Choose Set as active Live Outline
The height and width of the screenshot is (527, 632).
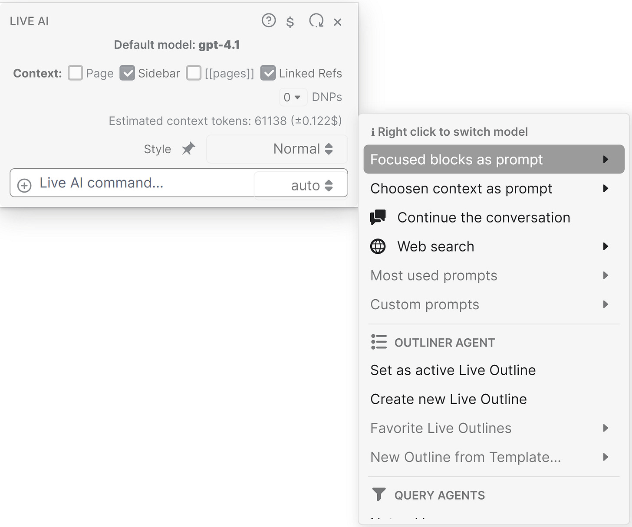494,370
